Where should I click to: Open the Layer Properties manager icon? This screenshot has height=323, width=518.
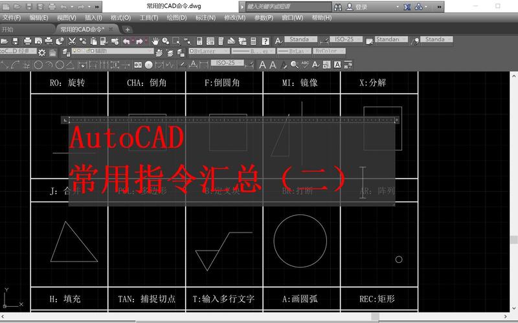67,52
